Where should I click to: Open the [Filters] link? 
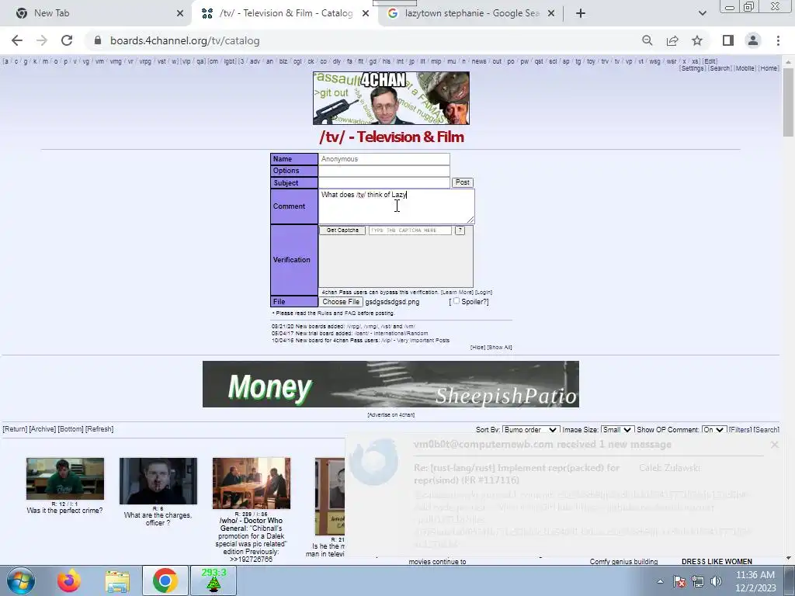pyautogui.click(x=740, y=430)
